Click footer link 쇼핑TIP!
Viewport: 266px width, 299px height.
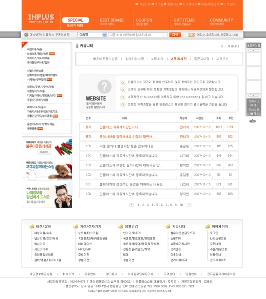(176, 238)
